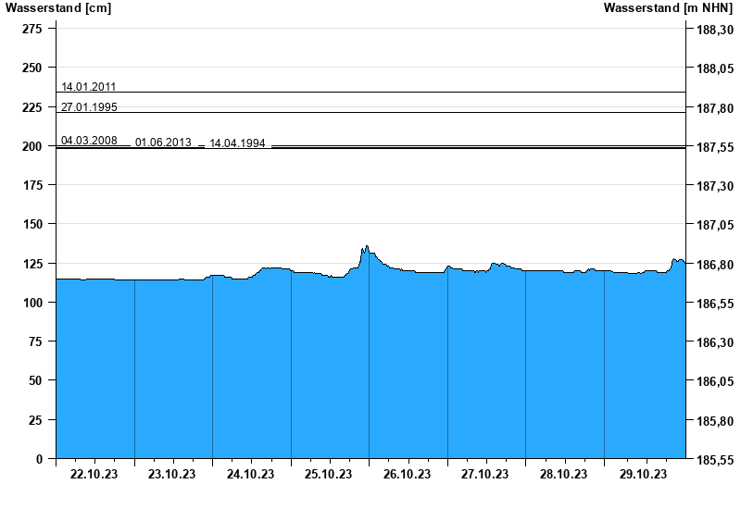Click the 27.01.1995 reference line label
Viewport: 741px width, 509px height.
click(89, 107)
